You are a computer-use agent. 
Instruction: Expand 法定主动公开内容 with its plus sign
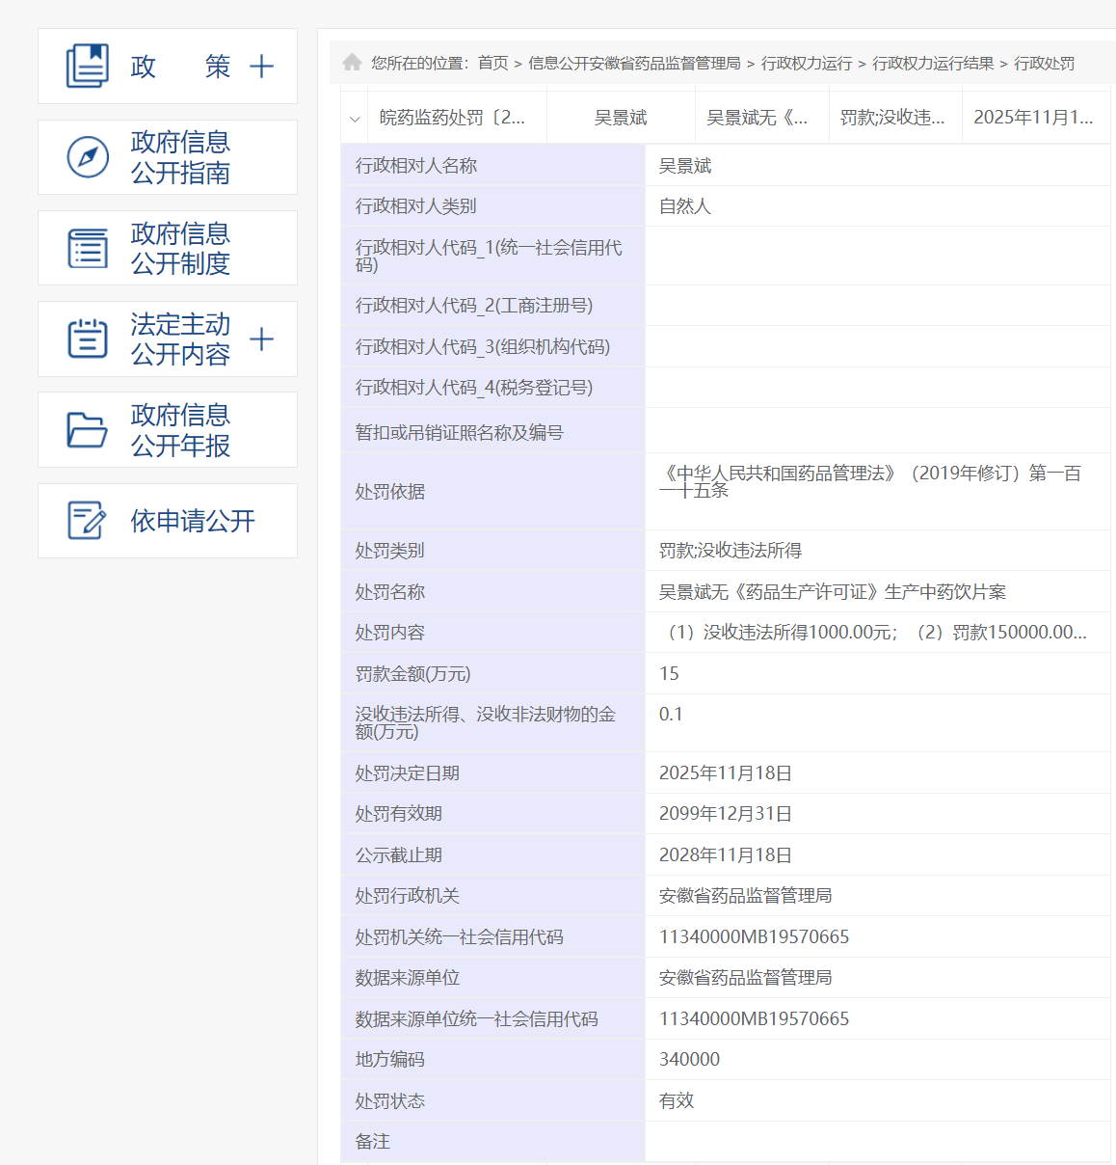261,339
